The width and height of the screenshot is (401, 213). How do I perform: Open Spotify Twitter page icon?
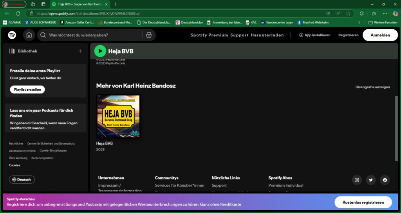point(371,180)
